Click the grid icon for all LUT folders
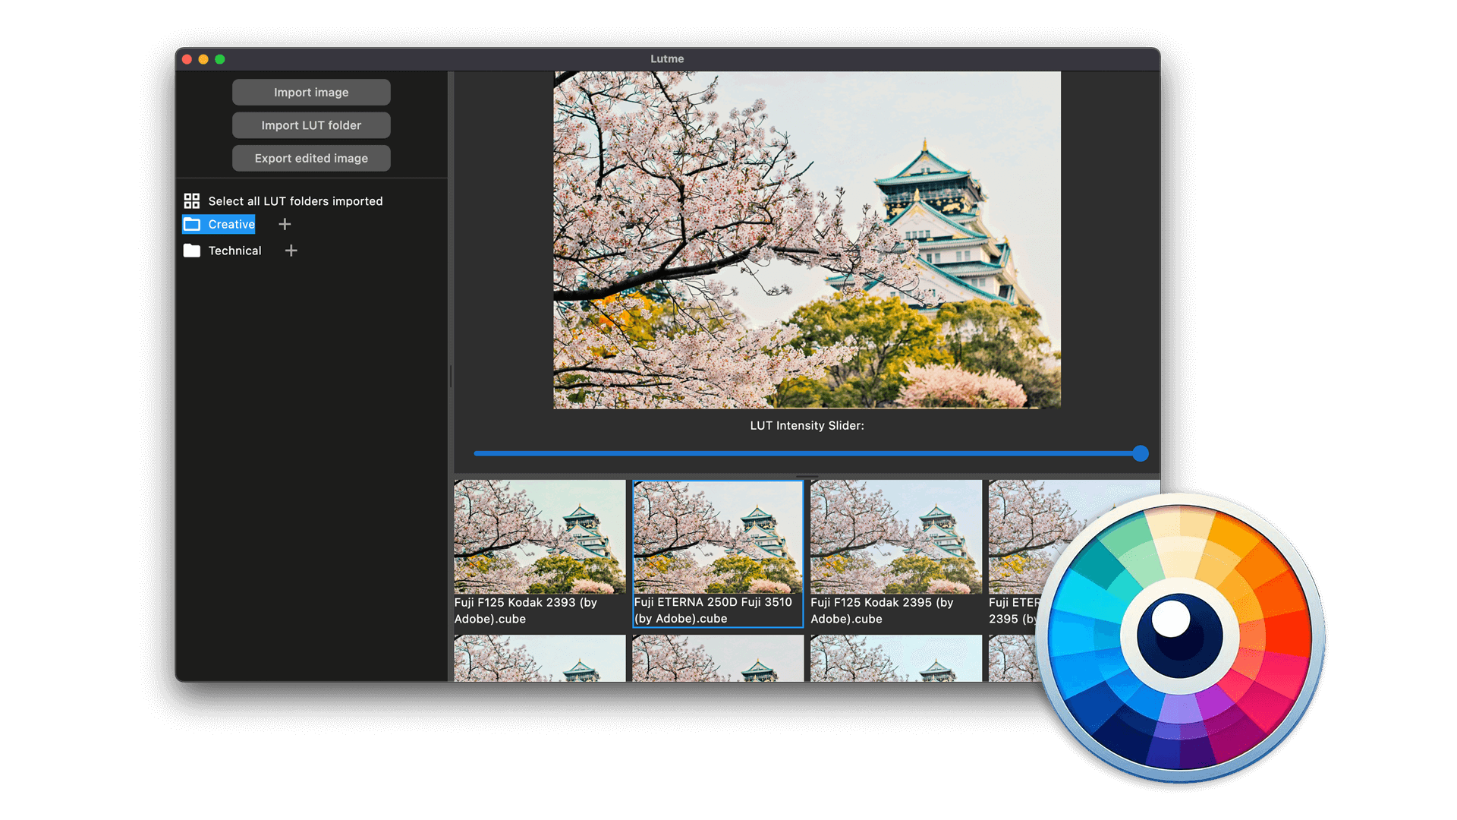1457x820 pixels. coord(191,201)
